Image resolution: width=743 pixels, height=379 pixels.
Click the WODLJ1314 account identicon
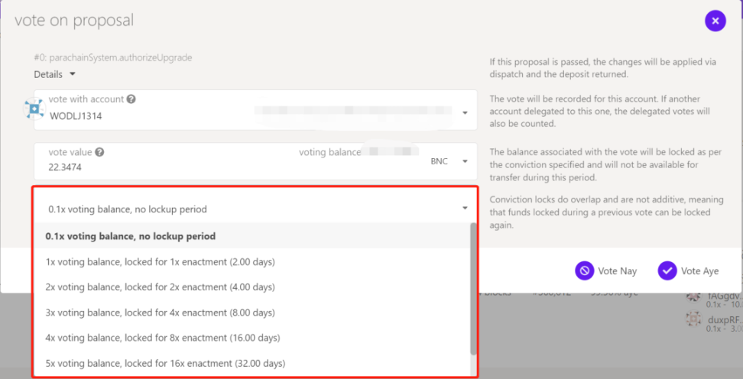pos(34,109)
